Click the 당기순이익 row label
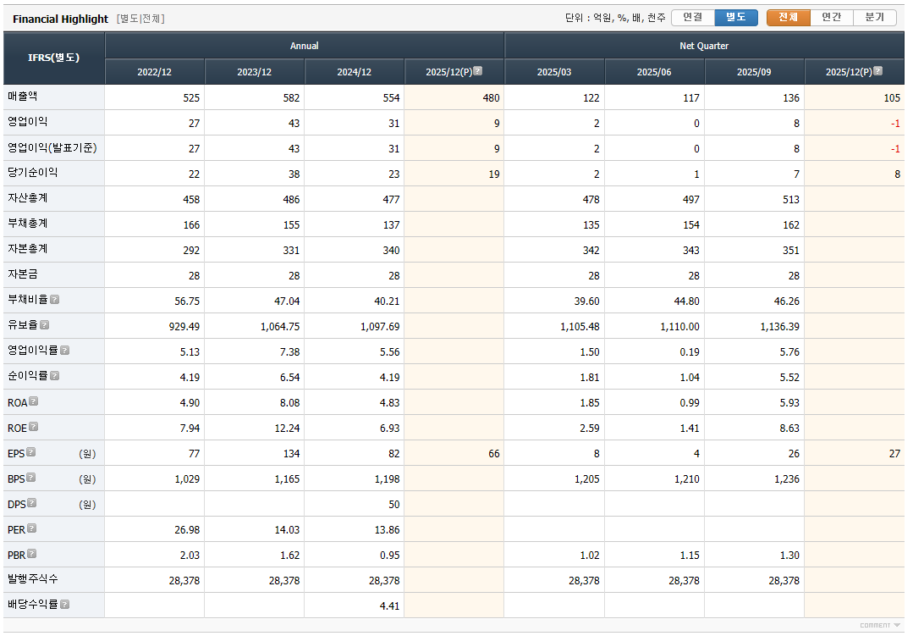The height and width of the screenshot is (636, 913). pos(33,173)
